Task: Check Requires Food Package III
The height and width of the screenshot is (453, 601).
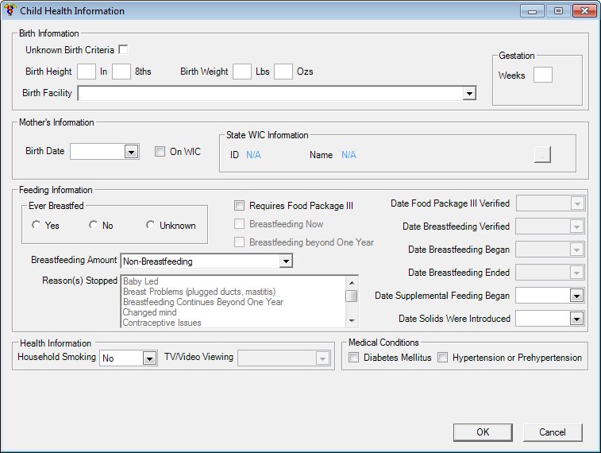Action: point(239,206)
